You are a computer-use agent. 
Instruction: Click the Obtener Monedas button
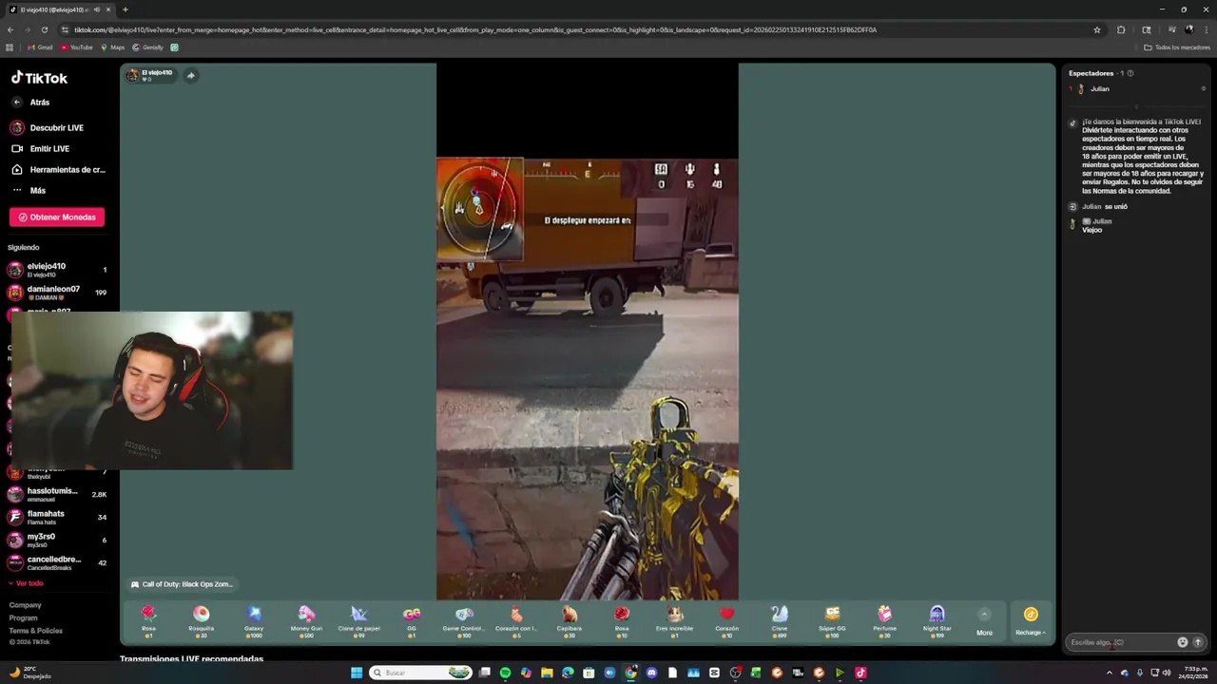57,217
